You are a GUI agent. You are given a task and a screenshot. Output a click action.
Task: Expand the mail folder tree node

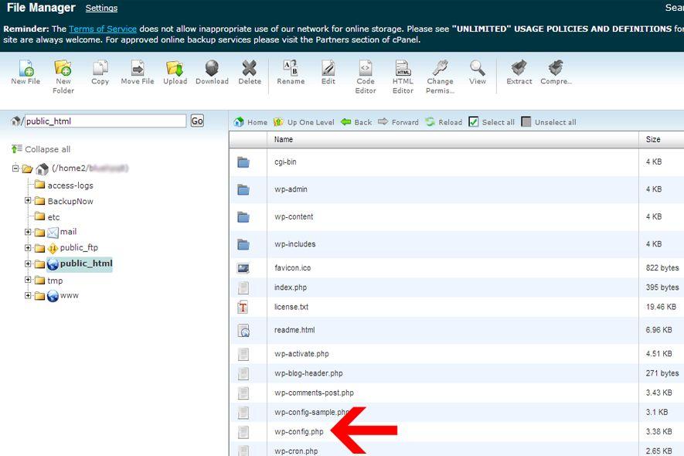(28, 232)
